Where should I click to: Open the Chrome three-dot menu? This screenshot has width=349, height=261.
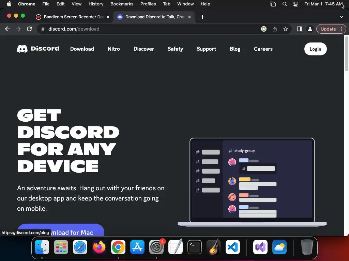click(342, 29)
